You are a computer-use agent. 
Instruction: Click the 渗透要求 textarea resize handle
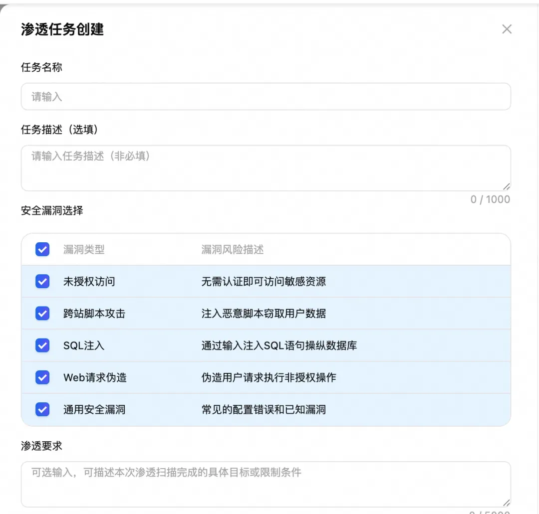(507, 503)
